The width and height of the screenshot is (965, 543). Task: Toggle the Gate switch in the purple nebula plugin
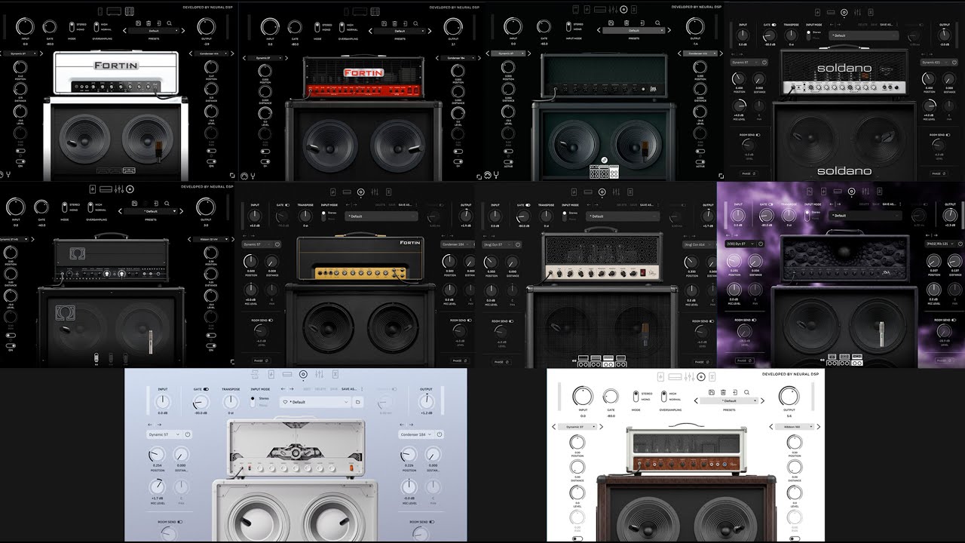(770, 204)
